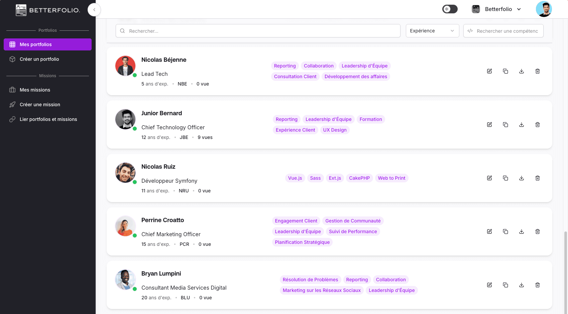Open the user profile avatar
Image resolution: width=568 pixels, height=314 pixels.
click(x=544, y=9)
